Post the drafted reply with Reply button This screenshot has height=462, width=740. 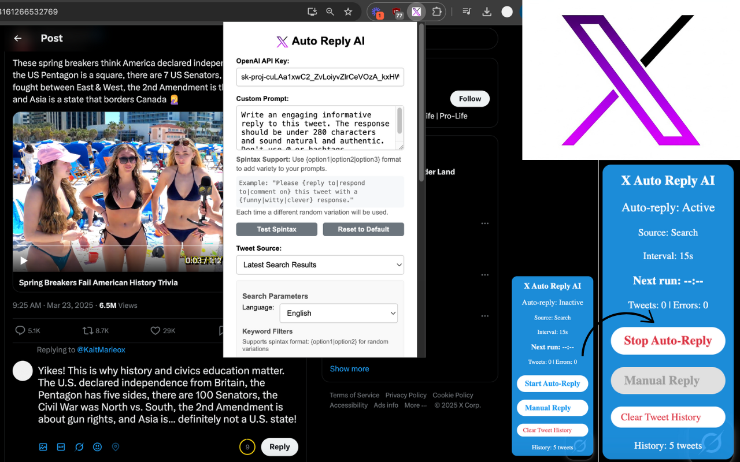(280, 447)
